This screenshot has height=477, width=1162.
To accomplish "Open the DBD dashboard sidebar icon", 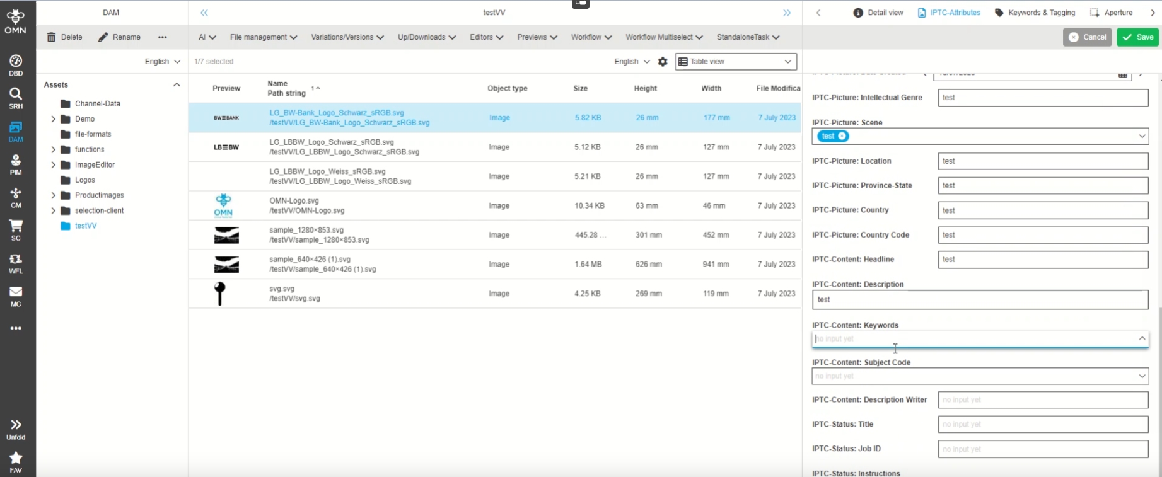I will pos(16,65).
